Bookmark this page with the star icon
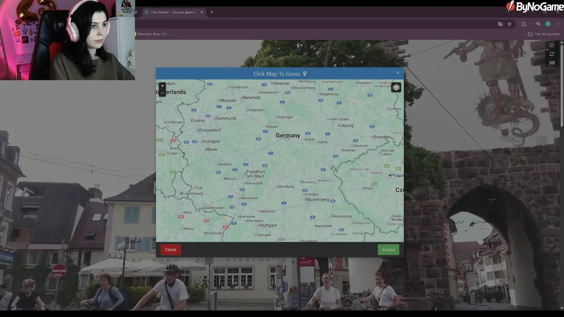Image resolution: width=564 pixels, height=317 pixels. click(x=510, y=24)
